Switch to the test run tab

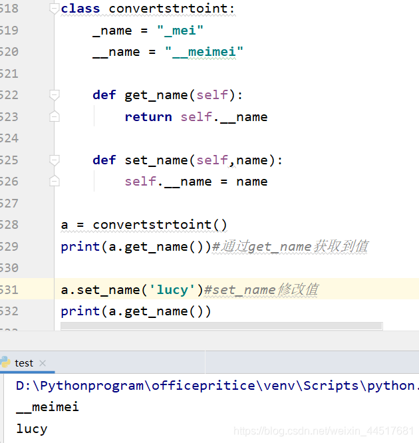coord(24,363)
